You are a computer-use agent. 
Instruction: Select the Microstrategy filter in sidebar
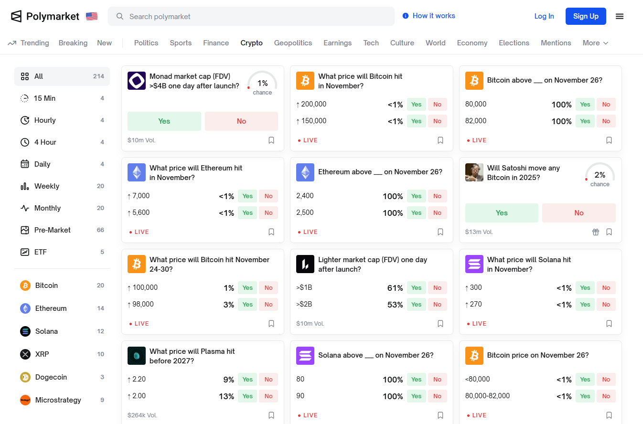[62, 400]
